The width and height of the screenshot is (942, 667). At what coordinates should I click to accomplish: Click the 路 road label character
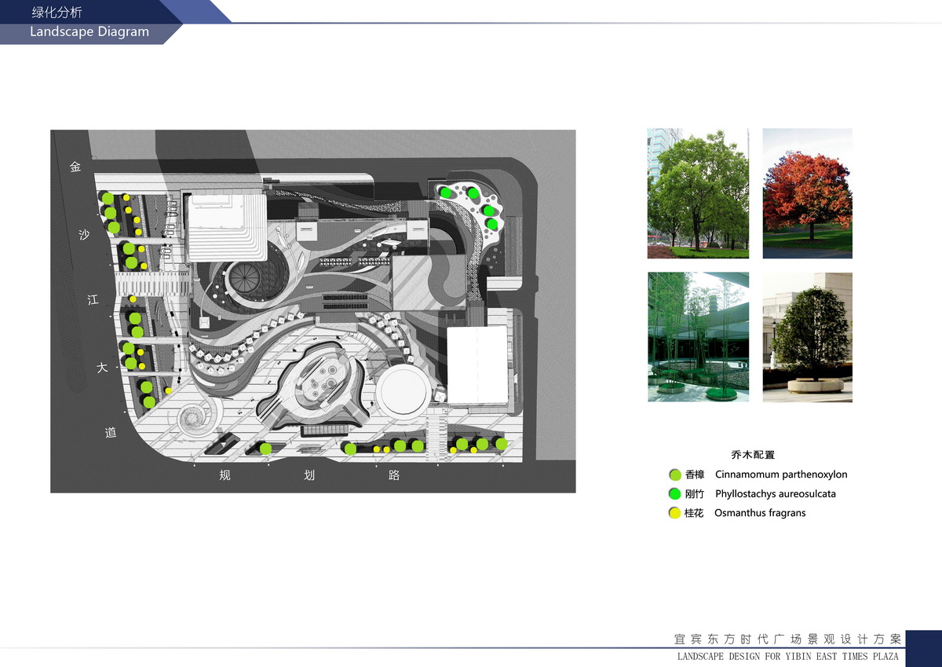[394, 475]
